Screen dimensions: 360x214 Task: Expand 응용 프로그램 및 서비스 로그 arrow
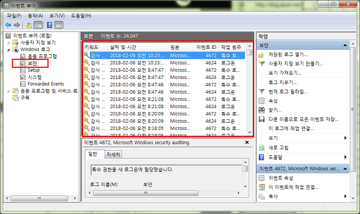click(x=8, y=91)
